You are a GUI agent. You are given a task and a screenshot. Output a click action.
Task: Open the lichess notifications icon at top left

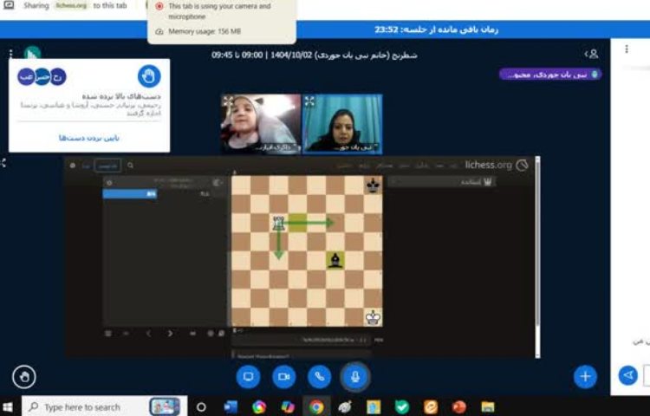(x=73, y=166)
